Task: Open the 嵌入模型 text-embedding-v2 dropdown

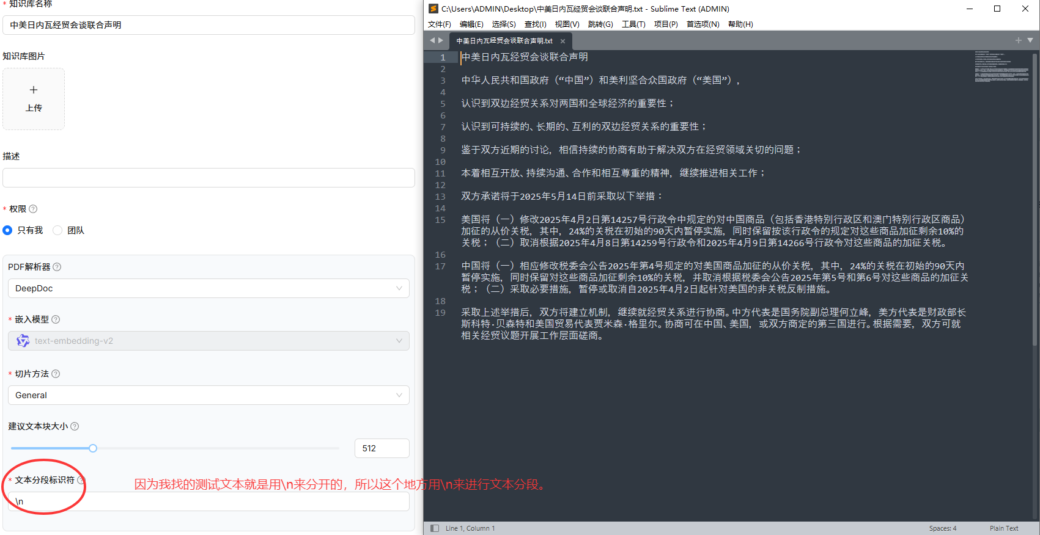Action: (208, 341)
